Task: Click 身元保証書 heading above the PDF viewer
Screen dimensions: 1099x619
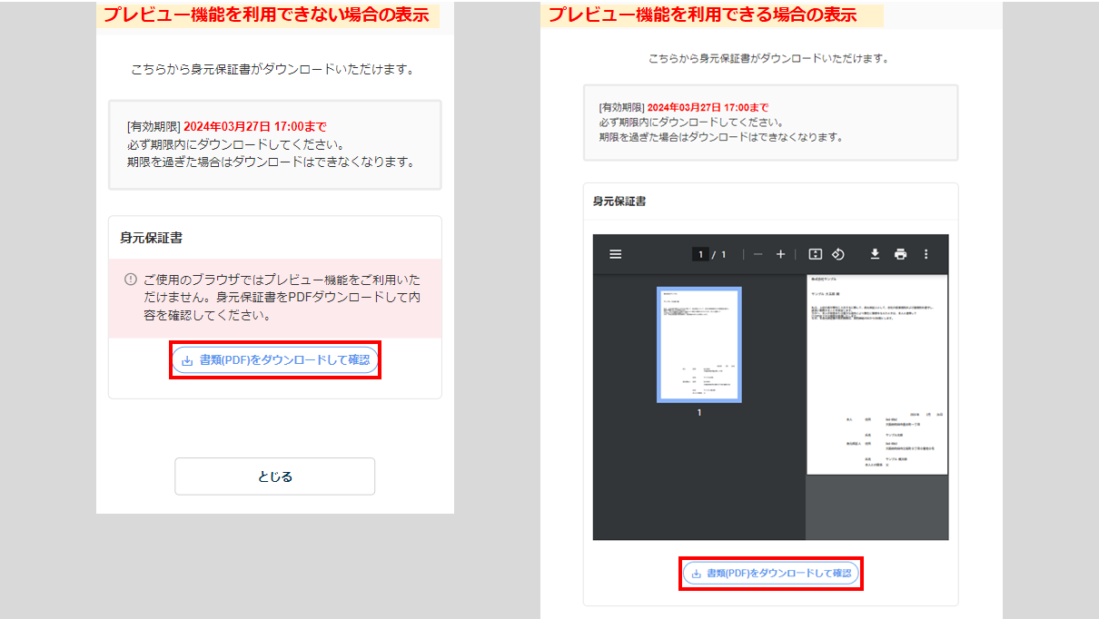Action: point(619,201)
